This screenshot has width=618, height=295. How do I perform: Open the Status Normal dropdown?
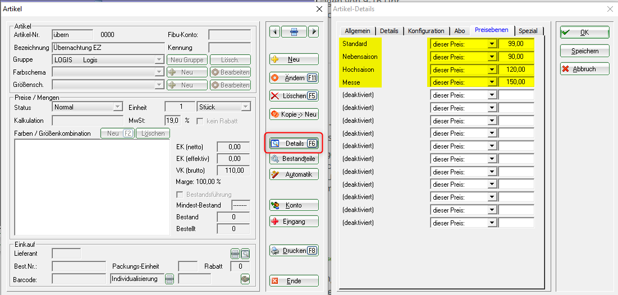click(117, 107)
